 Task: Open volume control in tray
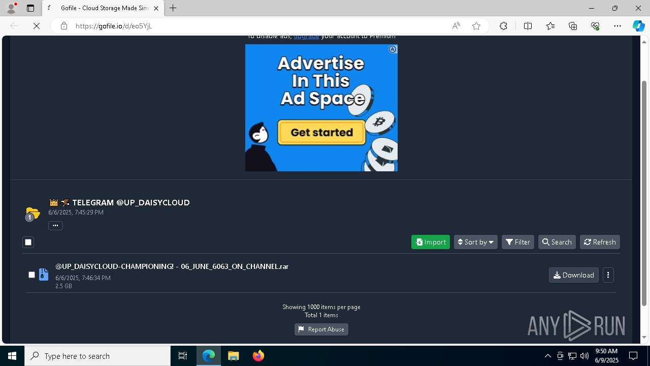[x=584, y=356]
